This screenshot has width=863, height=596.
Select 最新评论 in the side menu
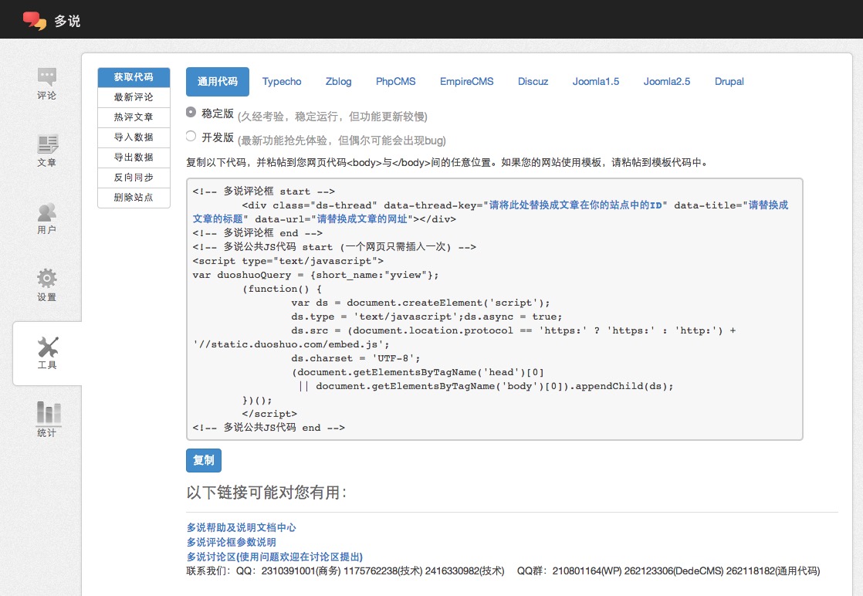pyautogui.click(x=134, y=97)
